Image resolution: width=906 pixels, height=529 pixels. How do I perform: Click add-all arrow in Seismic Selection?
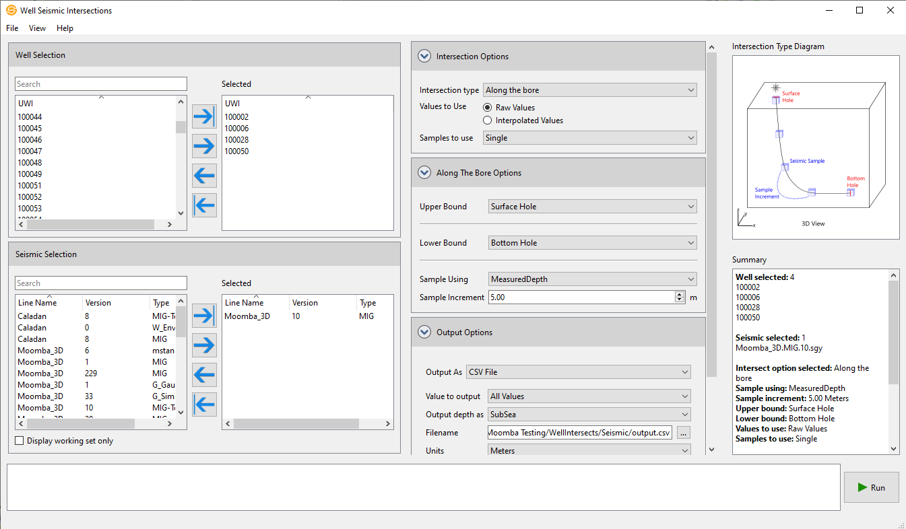pos(204,316)
